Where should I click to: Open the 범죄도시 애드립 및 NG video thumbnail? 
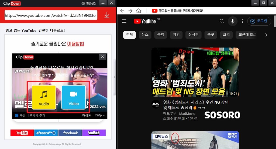(195, 72)
